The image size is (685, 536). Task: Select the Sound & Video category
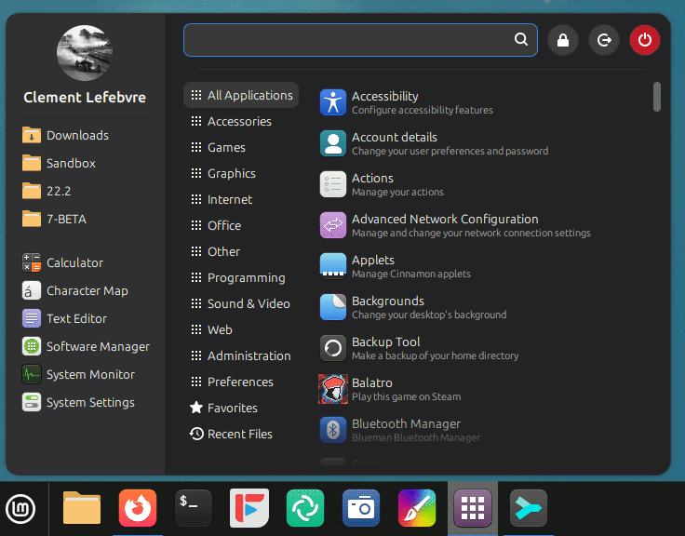coord(241,303)
